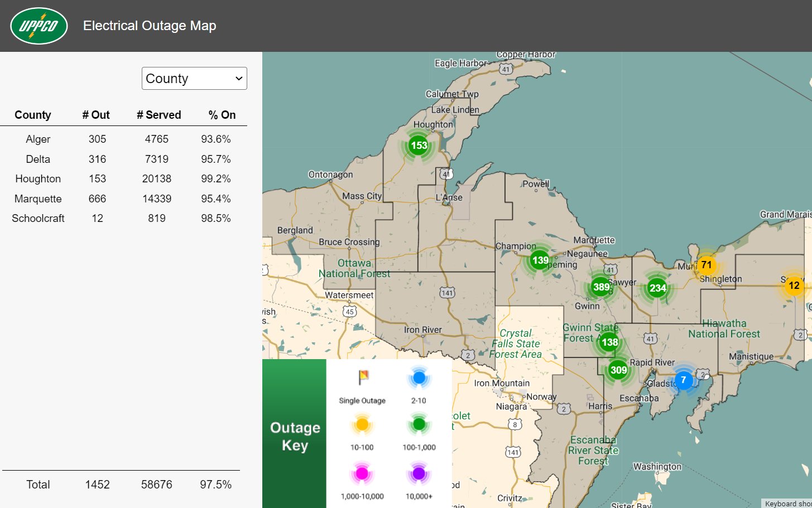The image size is (812, 508).
Task: Click Alger's 93.6% on value
Action: (x=216, y=139)
